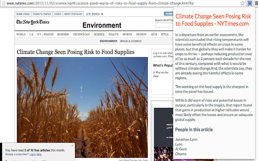This screenshot has height=161, width=258.
Task: Focus the Search All NYTimes field
Action: 164,25
